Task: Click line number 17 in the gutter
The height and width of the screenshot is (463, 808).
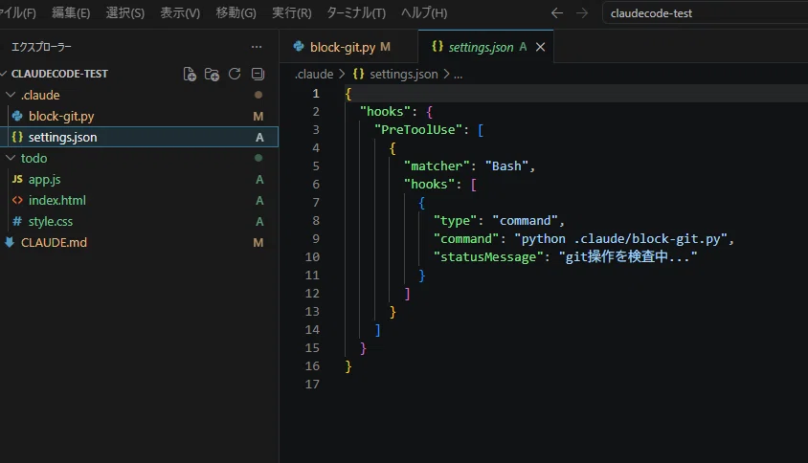Action: click(312, 385)
